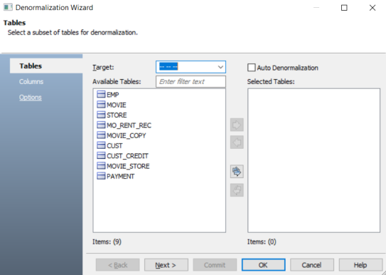The height and width of the screenshot is (275, 386).
Task: Click the MO_RENT_REC table icon
Action: pos(101,125)
